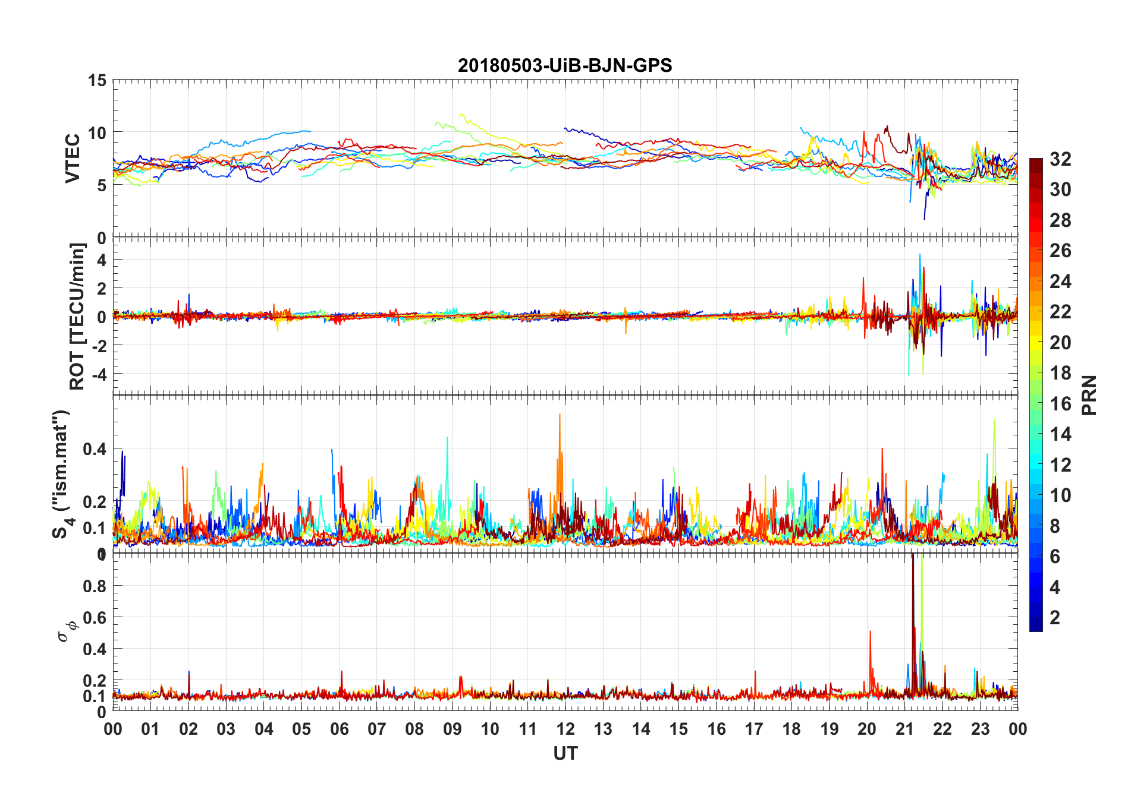Select PRN colorbar tick label 32
This screenshot has width=1131, height=790.
pos(1060,159)
